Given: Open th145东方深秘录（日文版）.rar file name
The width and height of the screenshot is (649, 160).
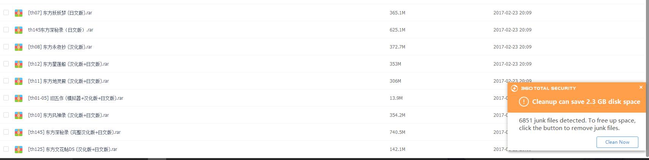Looking at the screenshot, I should tap(61, 30).
